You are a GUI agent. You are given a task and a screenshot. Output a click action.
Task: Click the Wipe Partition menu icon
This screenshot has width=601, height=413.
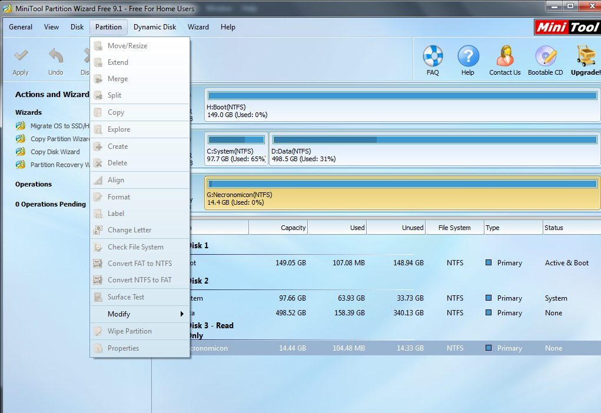click(98, 331)
